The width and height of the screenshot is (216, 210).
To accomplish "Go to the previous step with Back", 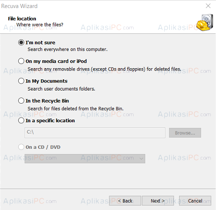I will tap(125, 201).
